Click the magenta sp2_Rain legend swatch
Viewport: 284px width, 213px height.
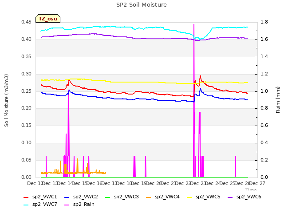[x=67, y=205]
